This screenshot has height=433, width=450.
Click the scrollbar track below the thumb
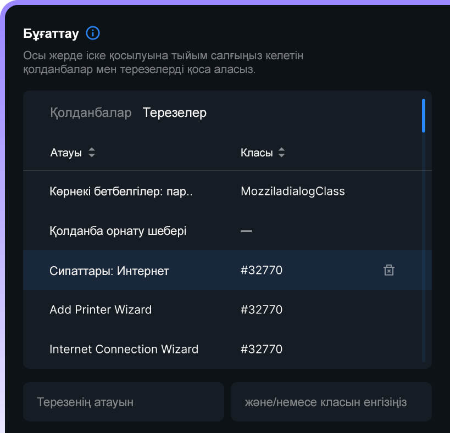coord(424,248)
